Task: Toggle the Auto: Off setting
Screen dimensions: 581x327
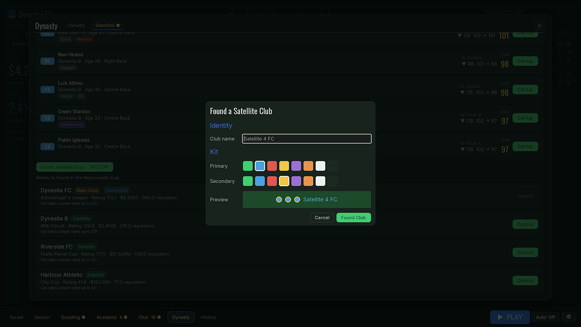Action: (x=545, y=317)
